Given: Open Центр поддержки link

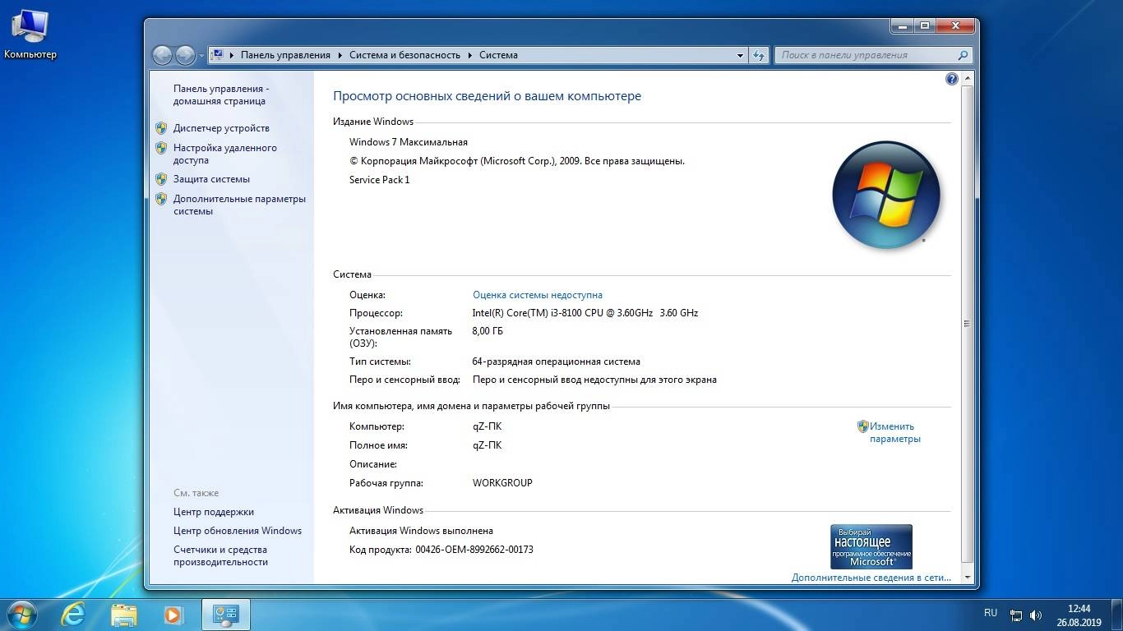Looking at the screenshot, I should pyautogui.click(x=214, y=512).
